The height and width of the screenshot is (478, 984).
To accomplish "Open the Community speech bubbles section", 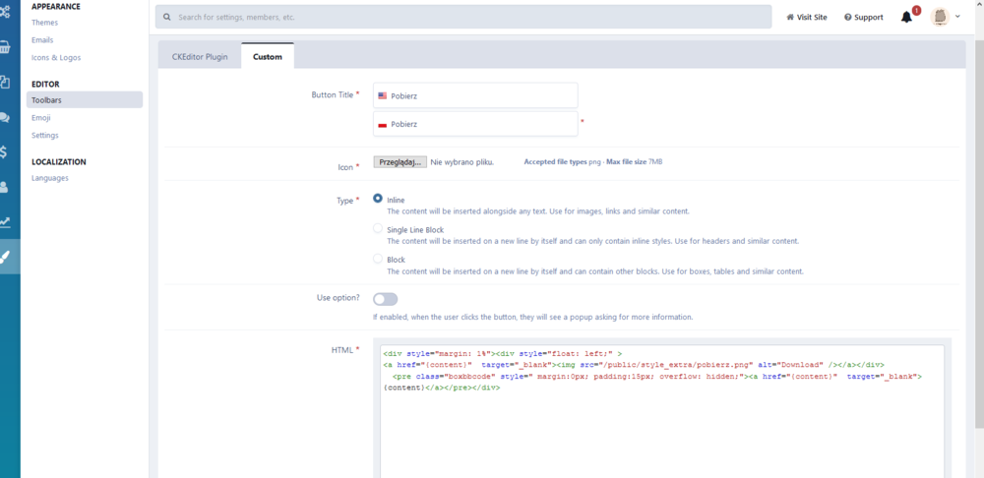I will [5, 117].
